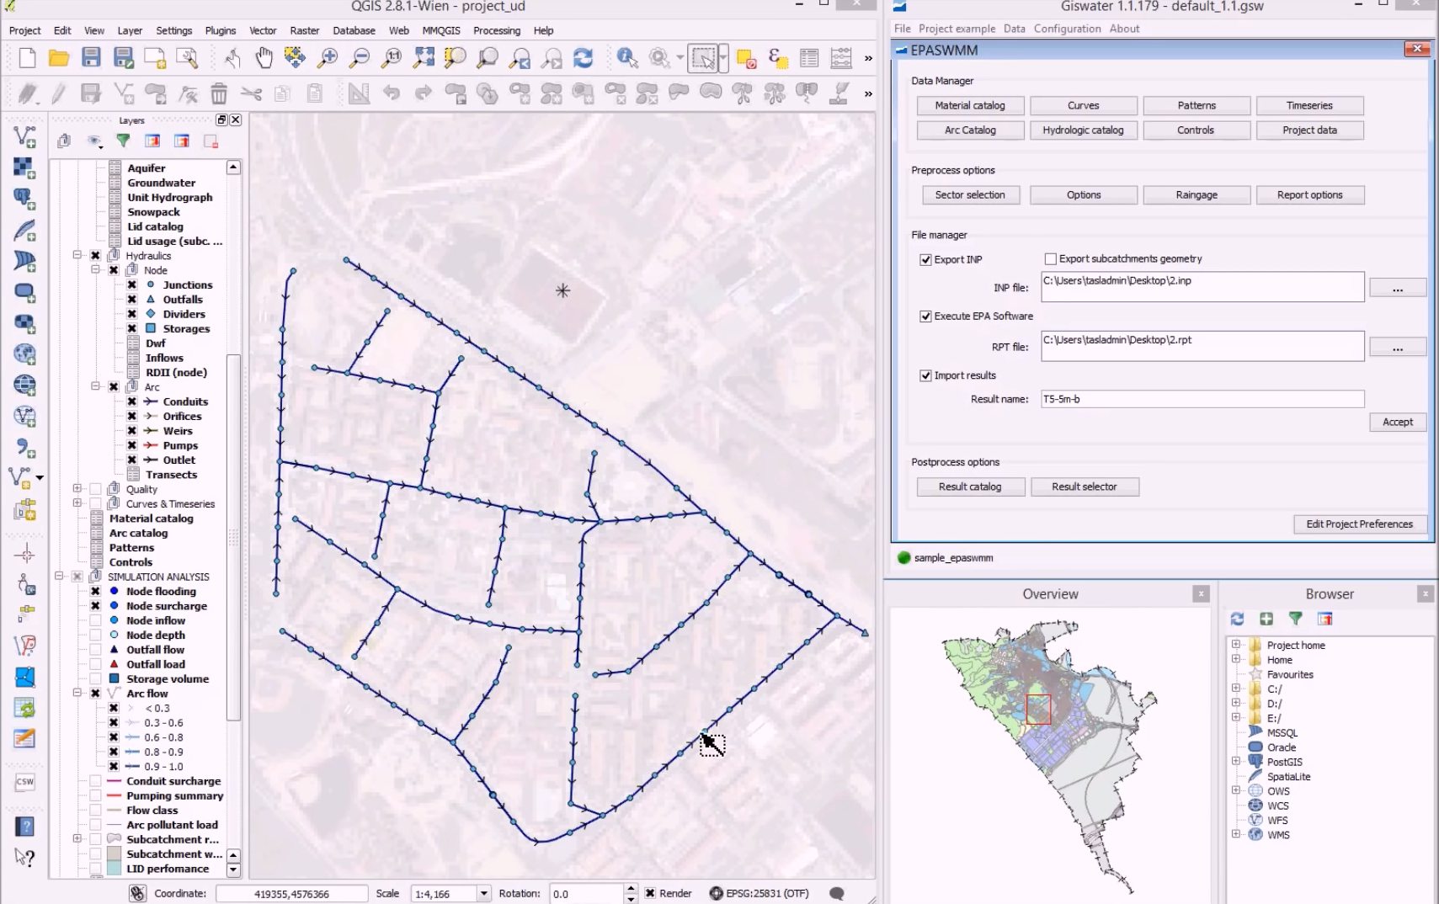Open the attribute table icon
Screen dimensions: 1439x904
coord(809,58)
